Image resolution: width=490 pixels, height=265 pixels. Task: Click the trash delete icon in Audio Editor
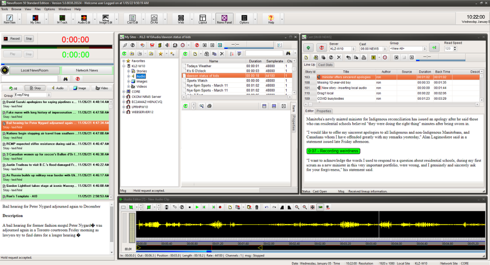click(256, 207)
